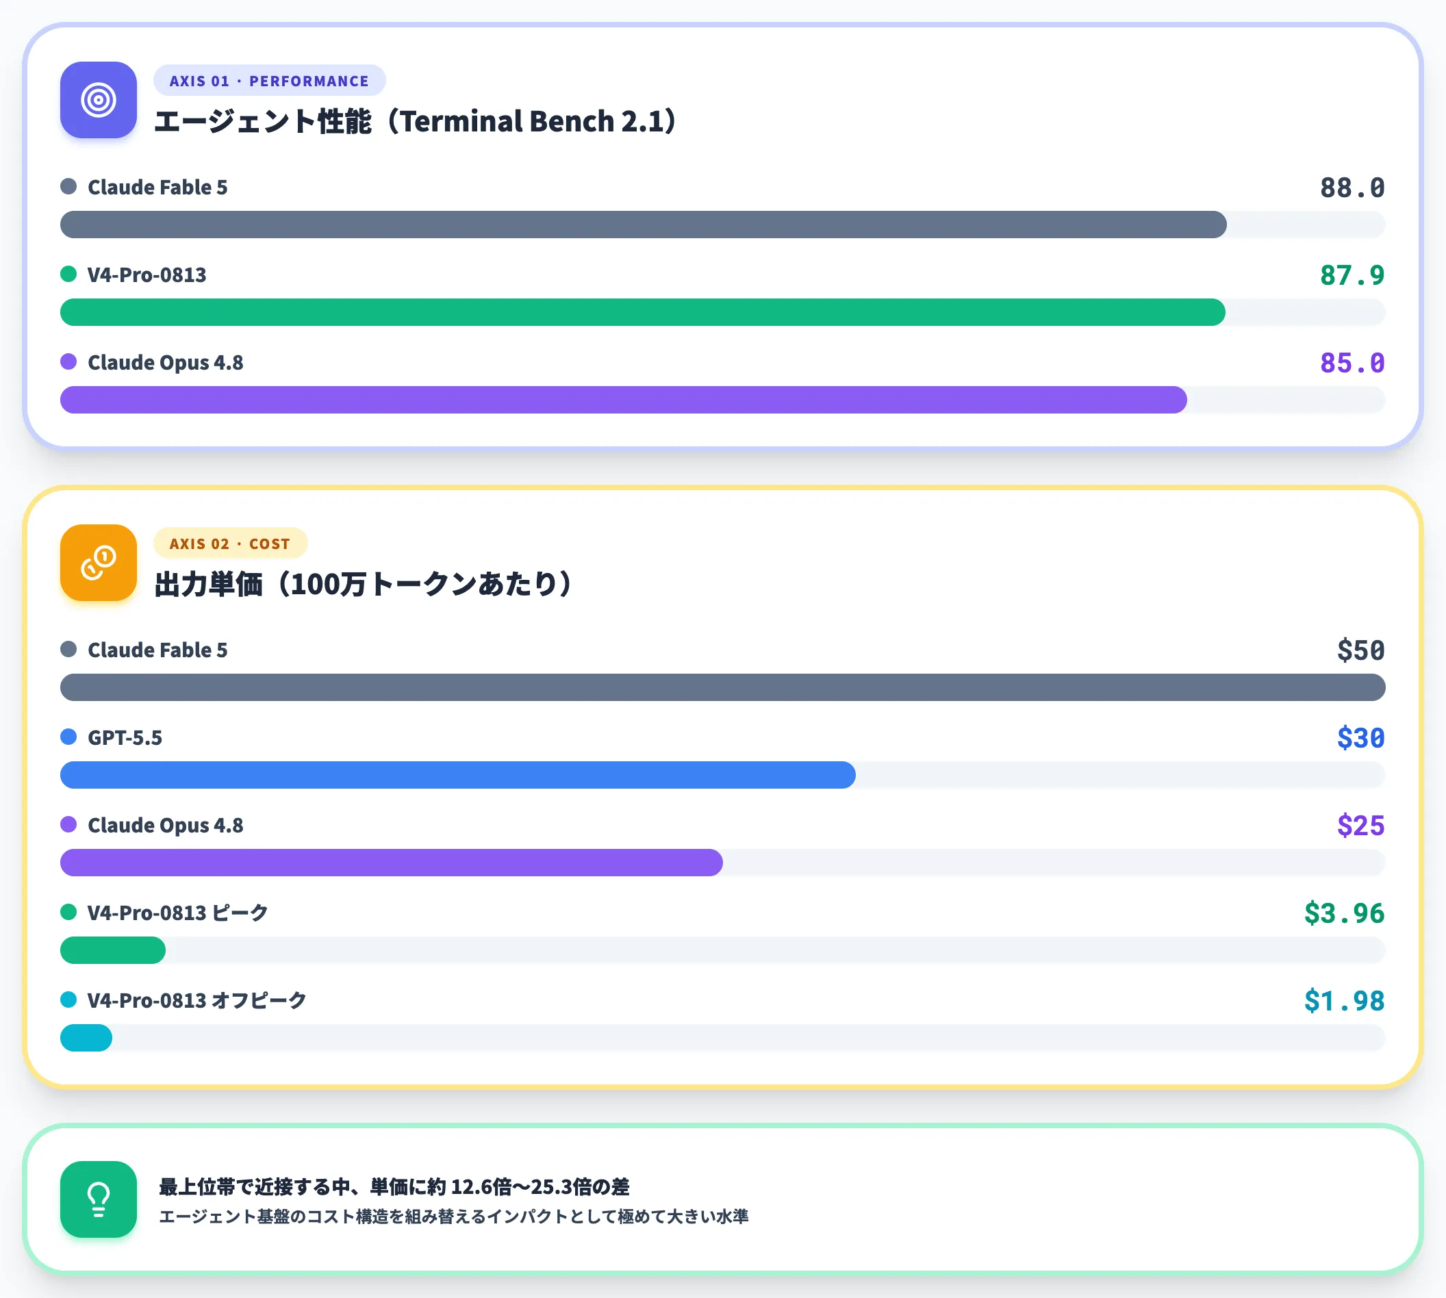The width and height of the screenshot is (1446, 1298).
Task: Click the orange coins cost icon
Action: (x=99, y=563)
